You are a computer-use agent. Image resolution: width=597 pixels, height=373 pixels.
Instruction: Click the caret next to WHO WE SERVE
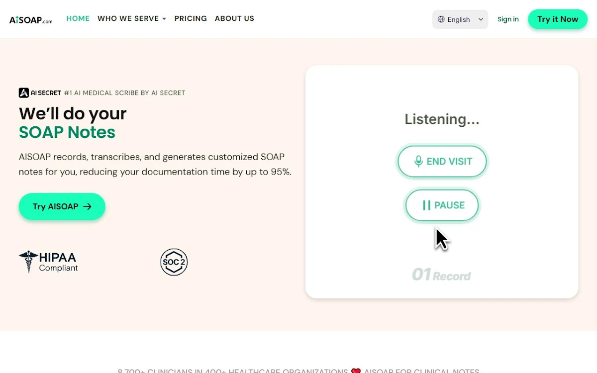coord(164,19)
